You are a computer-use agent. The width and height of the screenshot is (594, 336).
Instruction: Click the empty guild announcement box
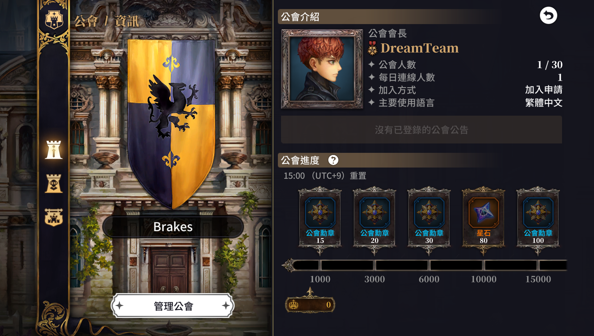coord(421,130)
